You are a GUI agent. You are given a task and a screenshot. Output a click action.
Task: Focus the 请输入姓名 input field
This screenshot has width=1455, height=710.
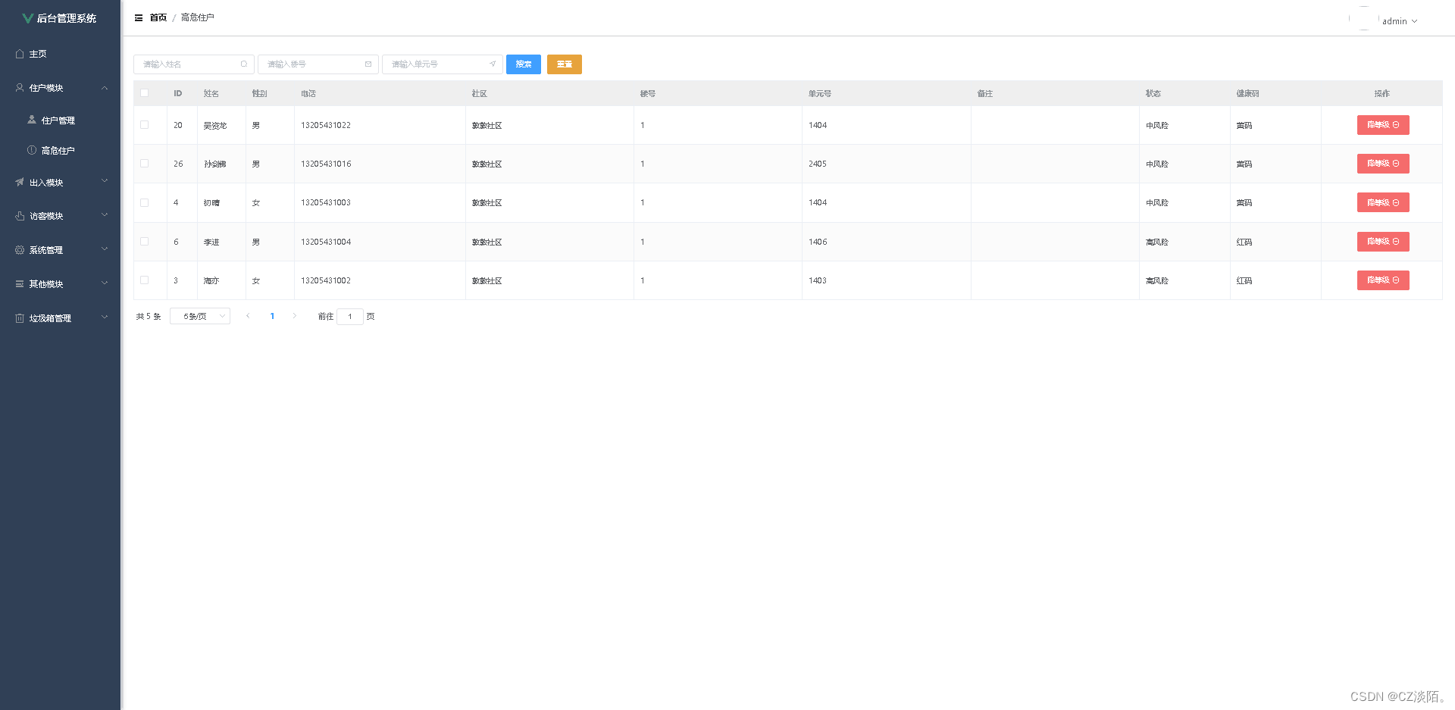point(194,64)
